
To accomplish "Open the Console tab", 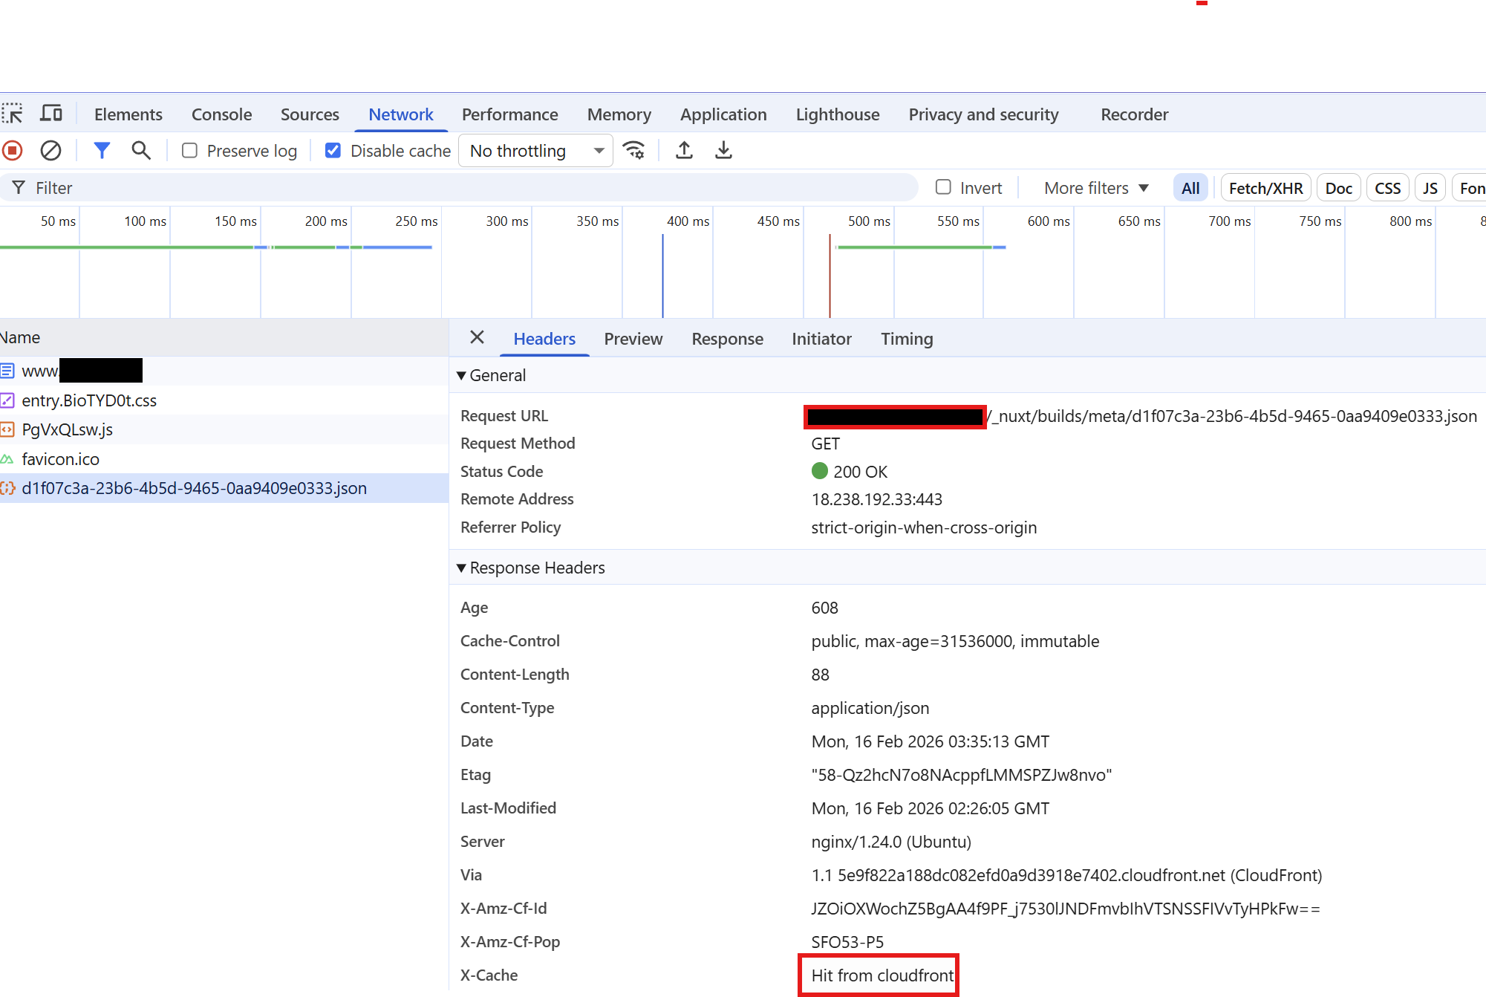I will tap(221, 114).
